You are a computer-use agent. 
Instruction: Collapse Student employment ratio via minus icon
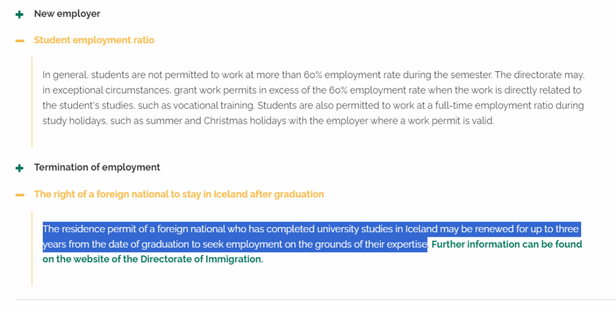[x=20, y=40]
